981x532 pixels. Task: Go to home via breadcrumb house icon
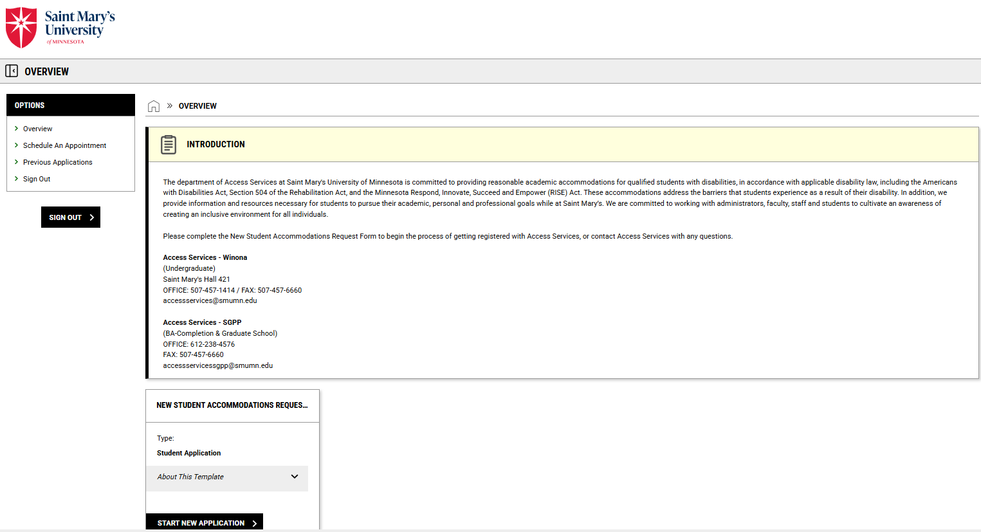tap(154, 106)
